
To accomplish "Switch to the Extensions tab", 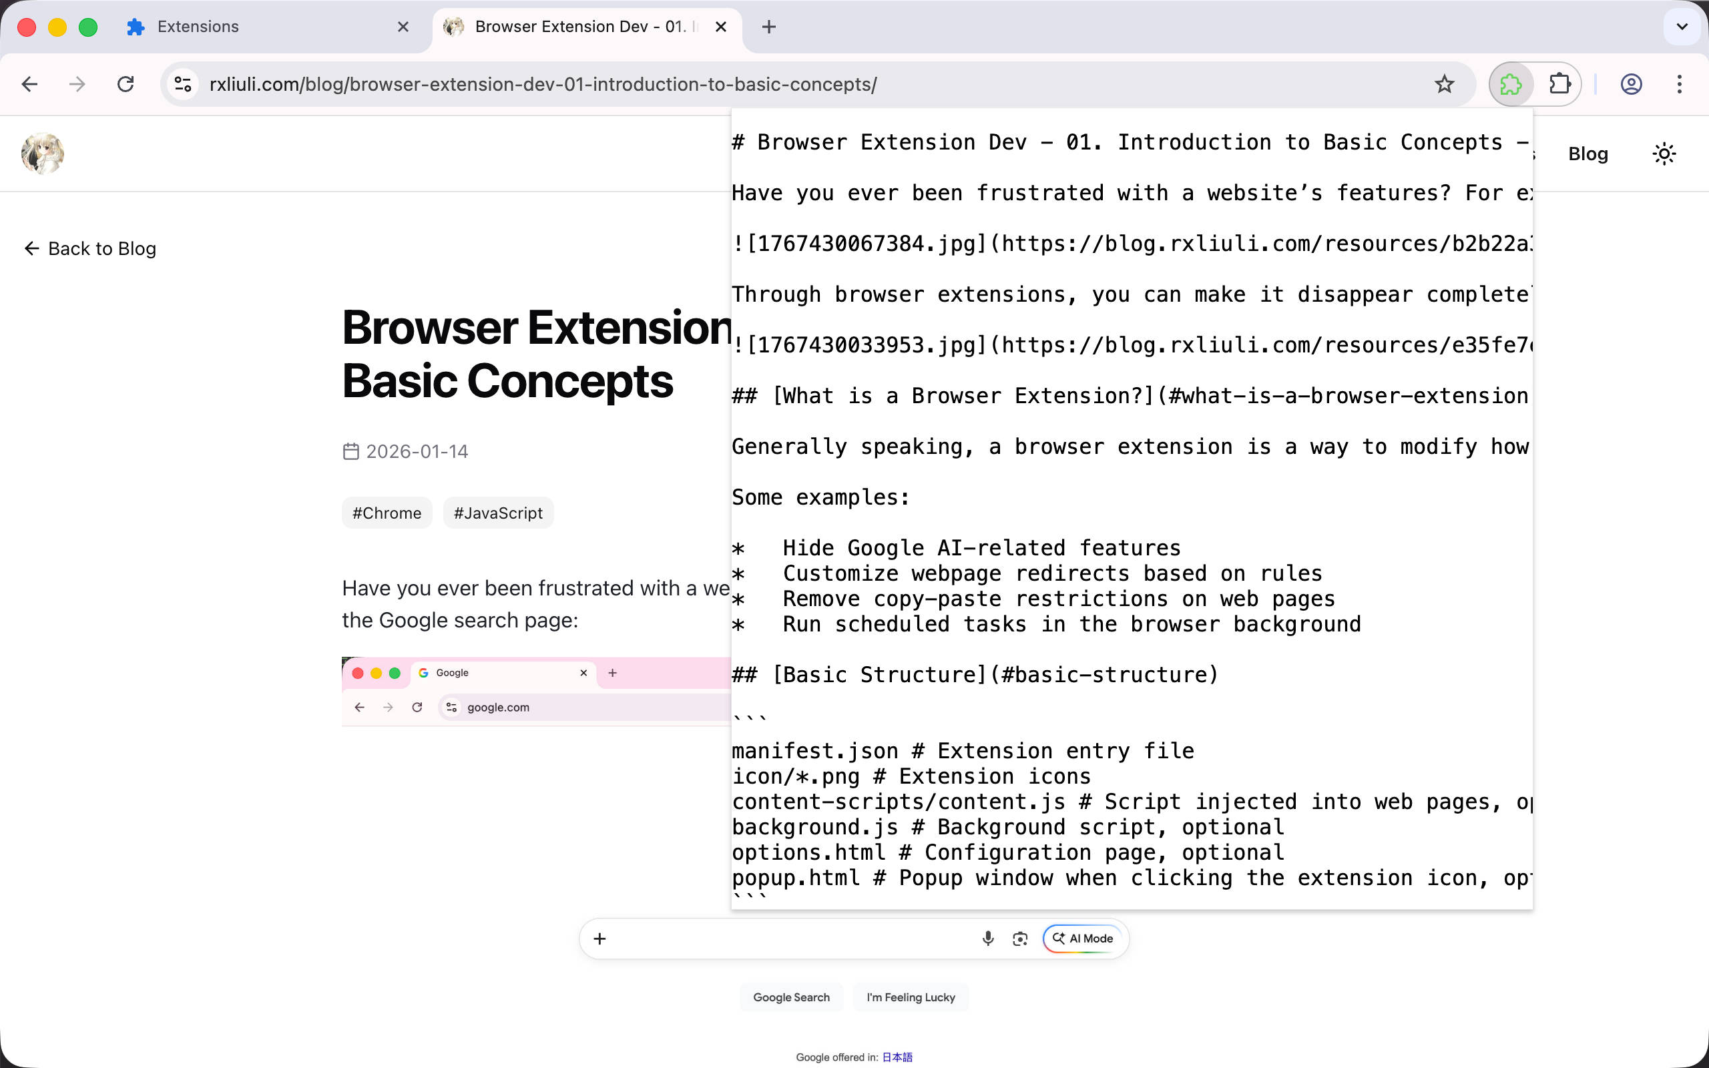I will [198, 27].
